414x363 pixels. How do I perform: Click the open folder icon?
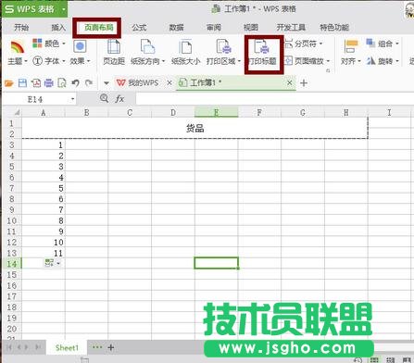(9, 83)
